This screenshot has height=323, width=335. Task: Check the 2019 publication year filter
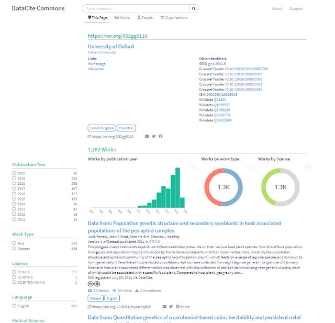coord(14,178)
